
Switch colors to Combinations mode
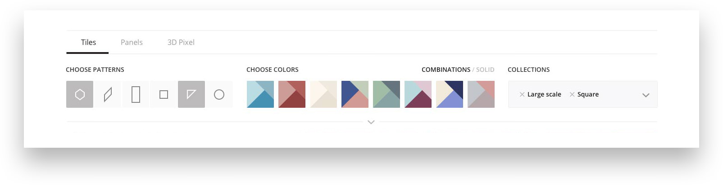446,70
